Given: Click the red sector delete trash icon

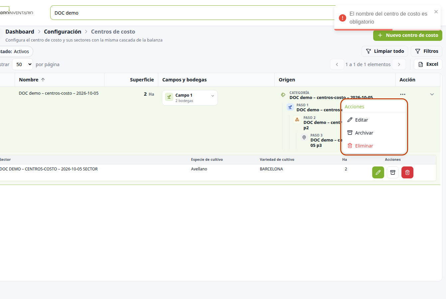Looking at the screenshot, I should tap(407, 172).
